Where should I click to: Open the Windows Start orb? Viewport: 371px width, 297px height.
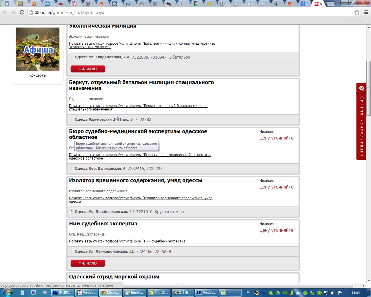click(x=8, y=293)
